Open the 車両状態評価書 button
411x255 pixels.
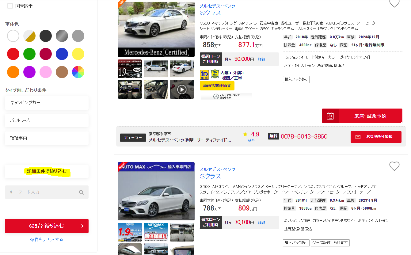[x=217, y=86]
